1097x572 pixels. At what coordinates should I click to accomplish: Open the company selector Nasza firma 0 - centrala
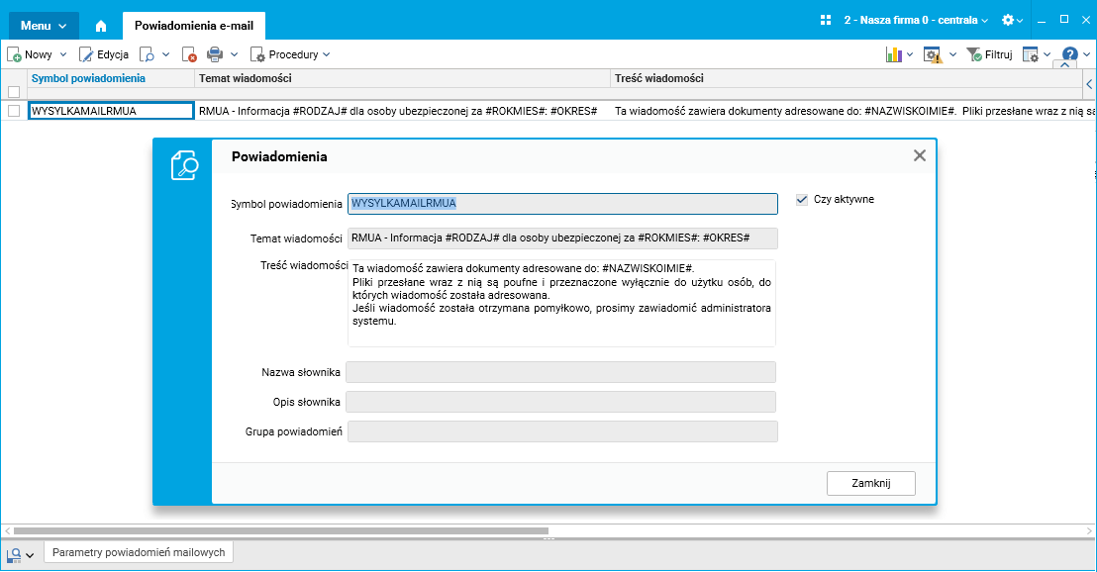[916, 20]
